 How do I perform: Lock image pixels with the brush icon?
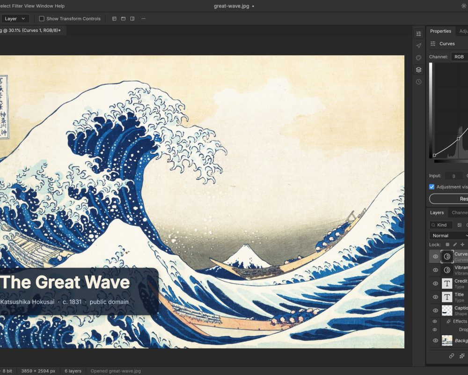pos(455,245)
